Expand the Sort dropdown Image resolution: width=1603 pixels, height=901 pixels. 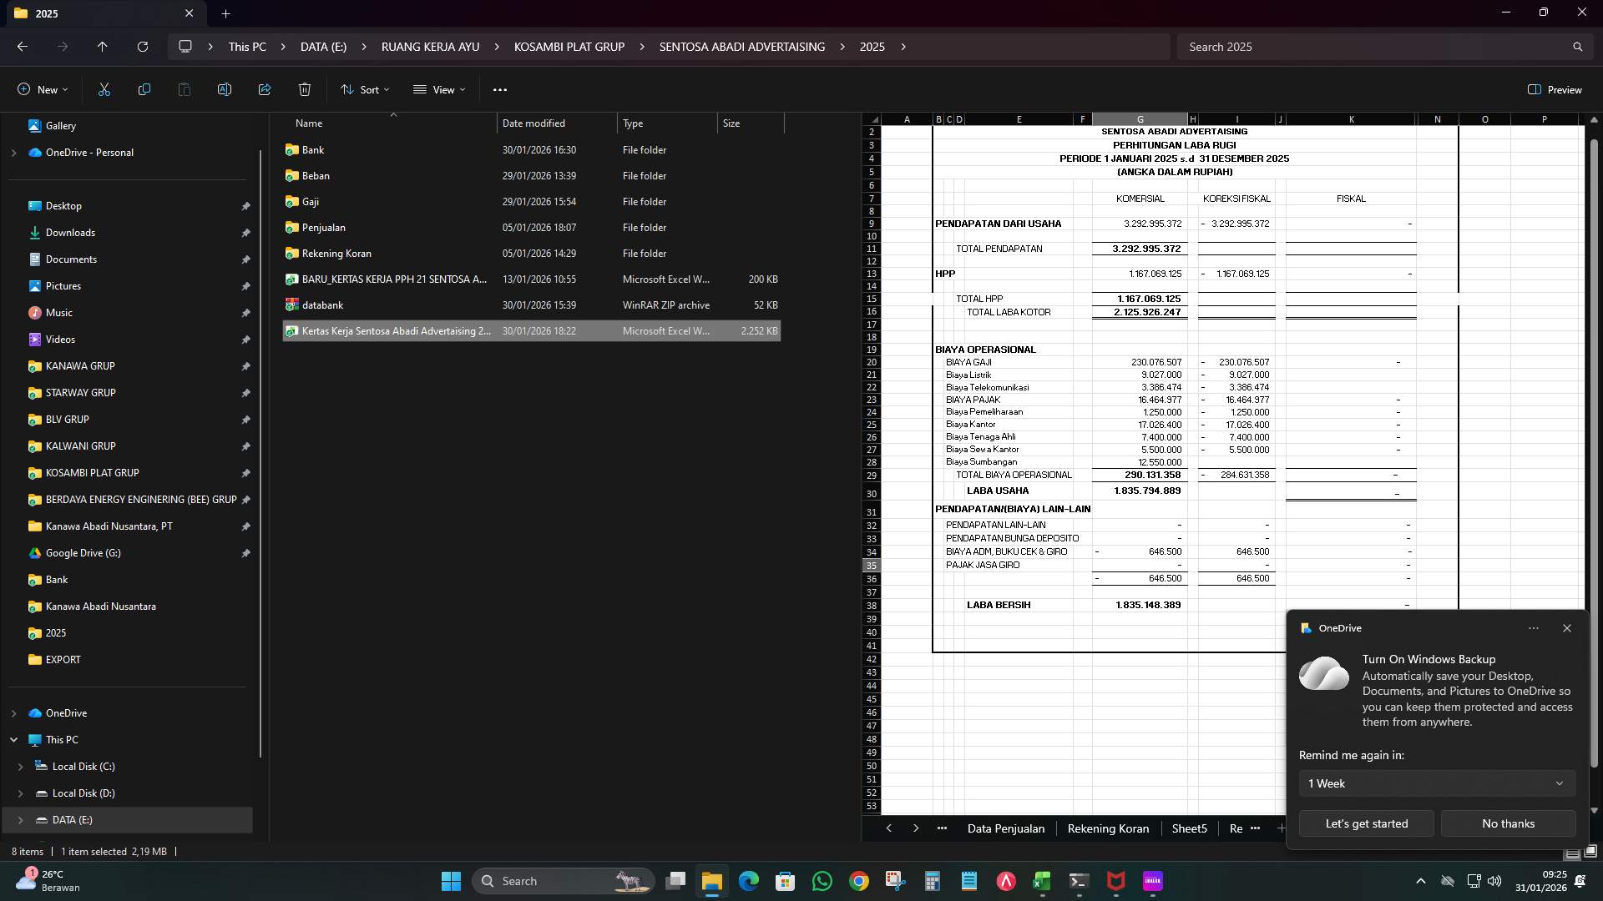[x=365, y=89]
